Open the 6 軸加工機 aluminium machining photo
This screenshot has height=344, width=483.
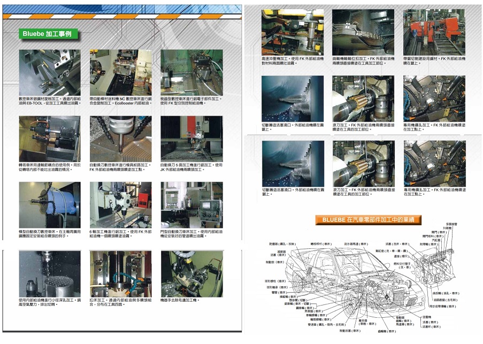pyautogui.click(x=121, y=205)
